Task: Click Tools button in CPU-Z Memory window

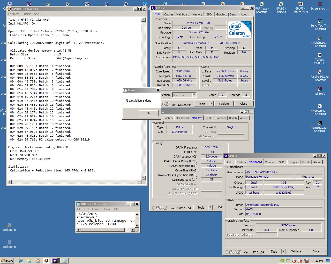Action: 201,207
